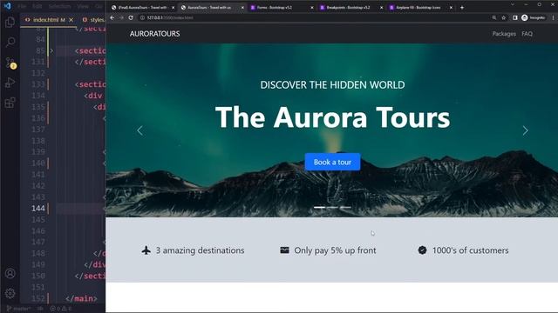Open the browser three-dot menu
Screen dimensions: 558x313
coord(553,17)
